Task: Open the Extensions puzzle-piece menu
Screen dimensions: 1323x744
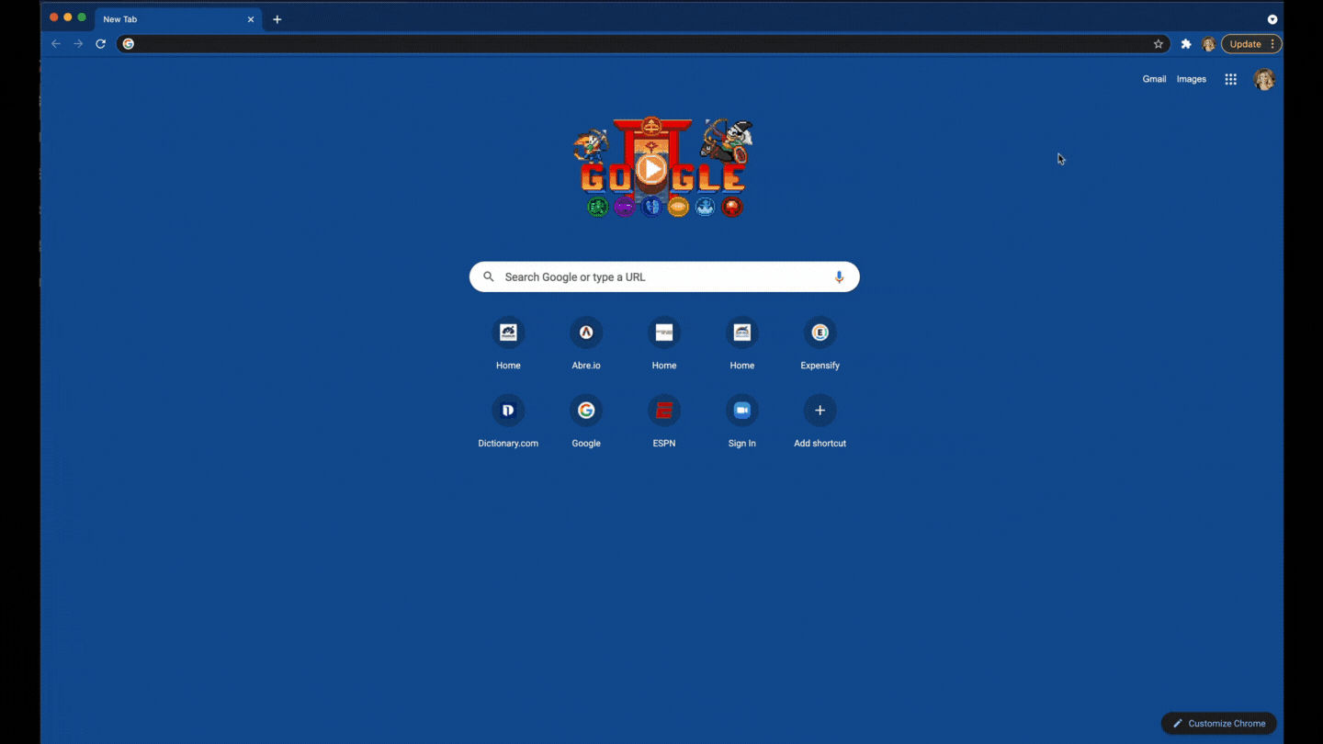Action: pyautogui.click(x=1186, y=44)
